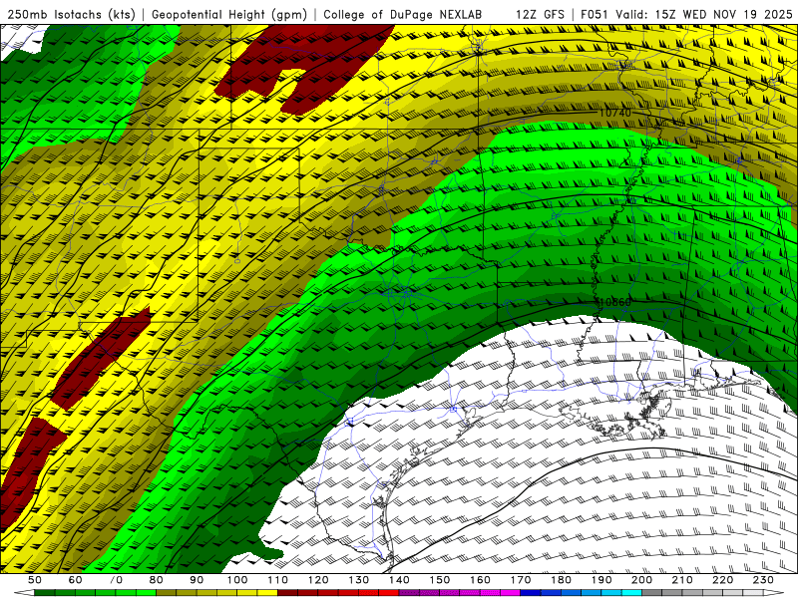
Task: Click the 100 label on the color scale
Action: (237, 580)
